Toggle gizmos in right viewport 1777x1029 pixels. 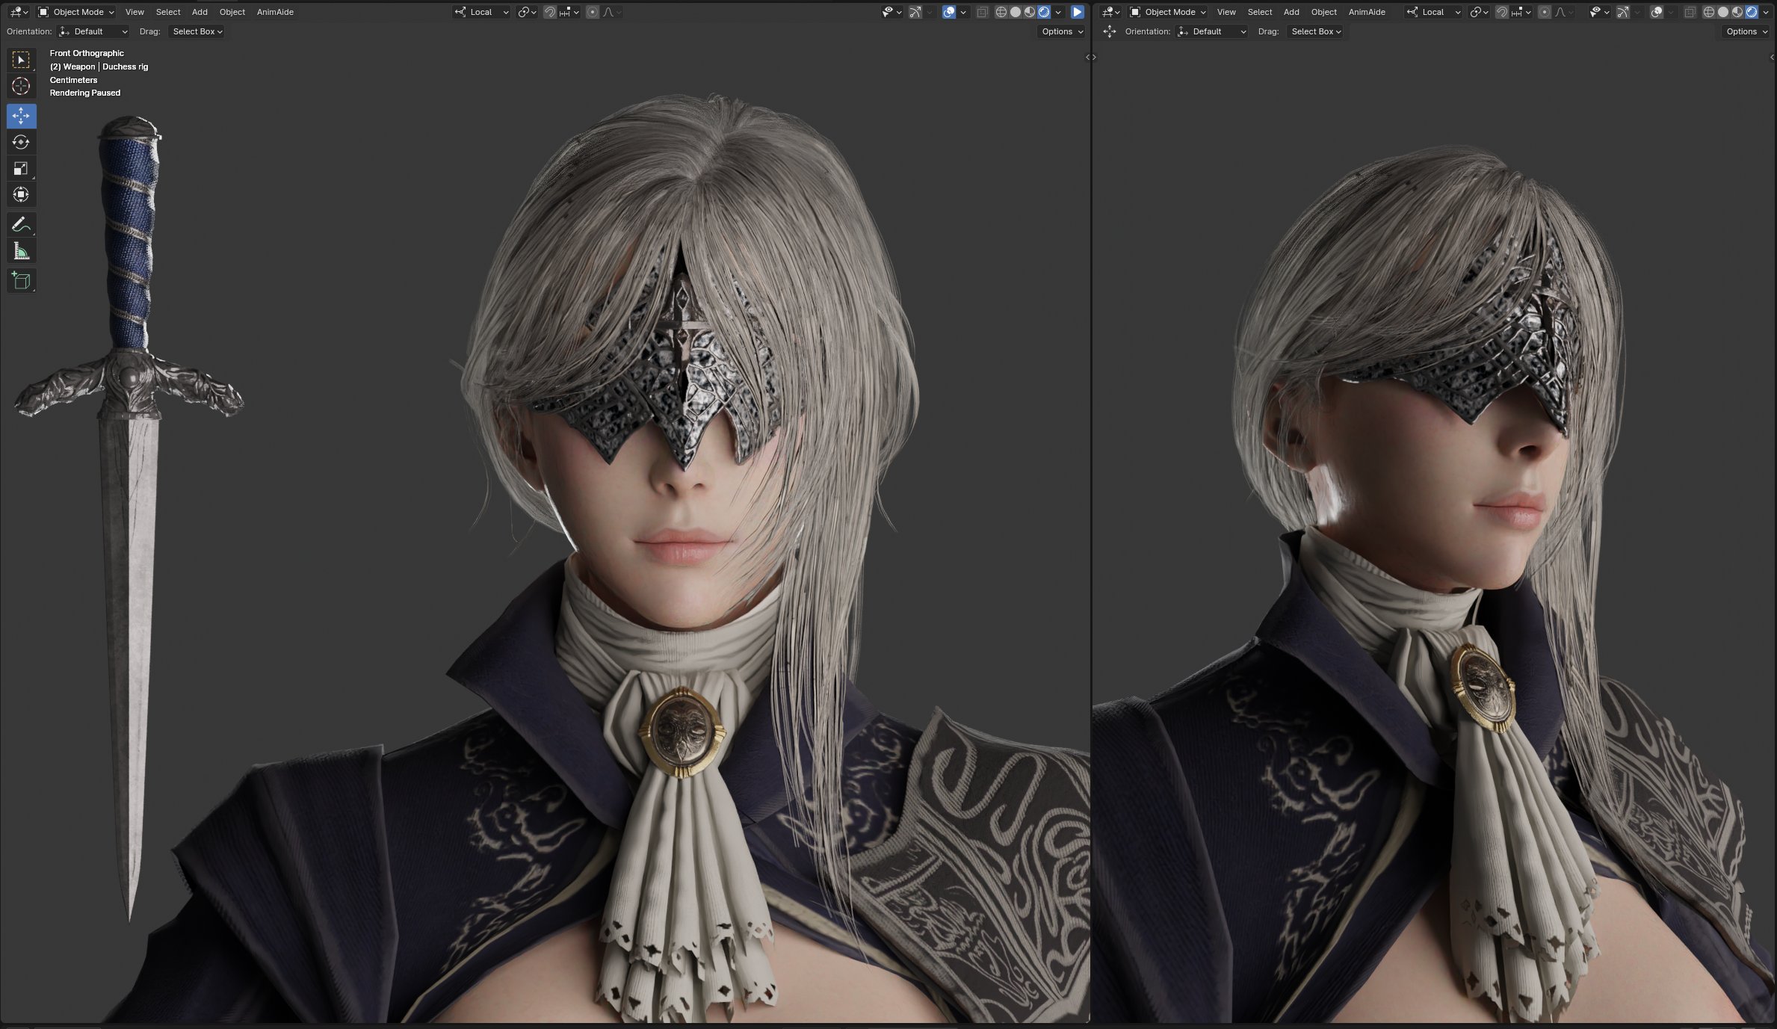pyautogui.click(x=1623, y=12)
